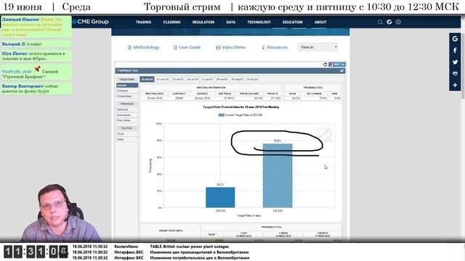This screenshot has height=261, width=465.
Task: Open the About menu
Action: (x=320, y=22)
